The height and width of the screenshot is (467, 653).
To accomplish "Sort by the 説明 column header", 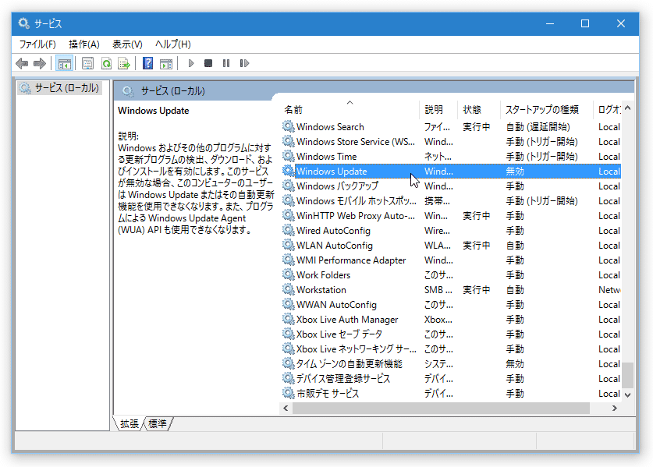I will pyautogui.click(x=438, y=109).
